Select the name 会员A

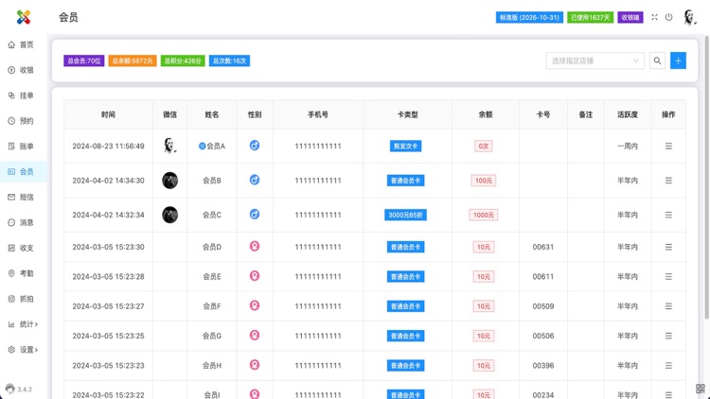point(216,147)
